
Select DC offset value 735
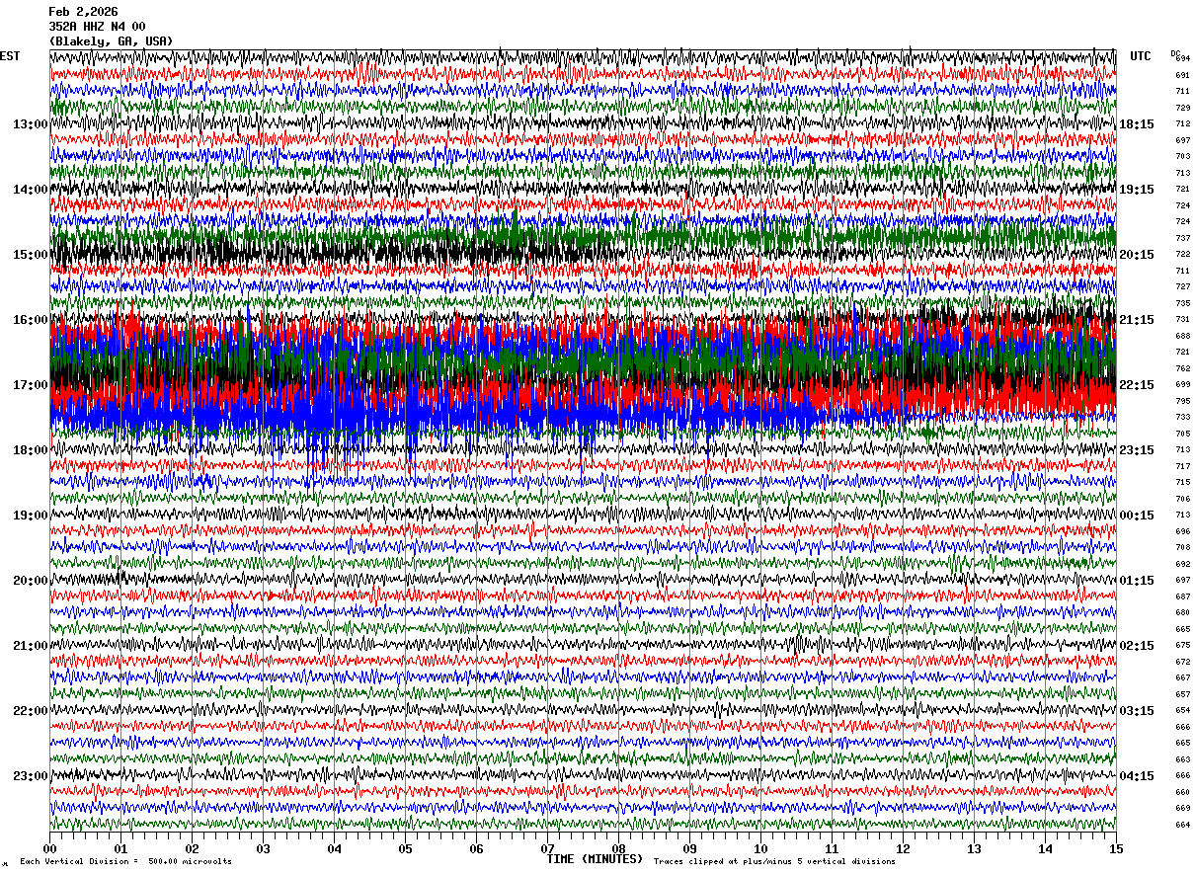click(x=1182, y=303)
